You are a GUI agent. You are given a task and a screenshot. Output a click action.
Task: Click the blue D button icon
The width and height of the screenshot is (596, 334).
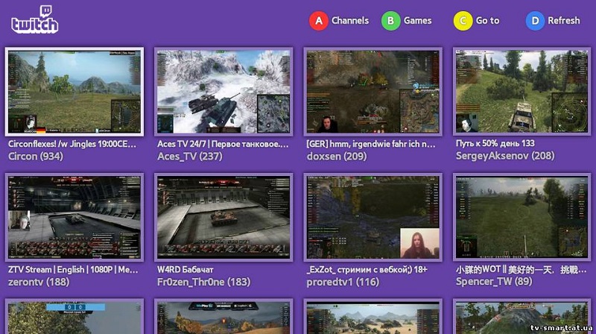pyautogui.click(x=535, y=21)
